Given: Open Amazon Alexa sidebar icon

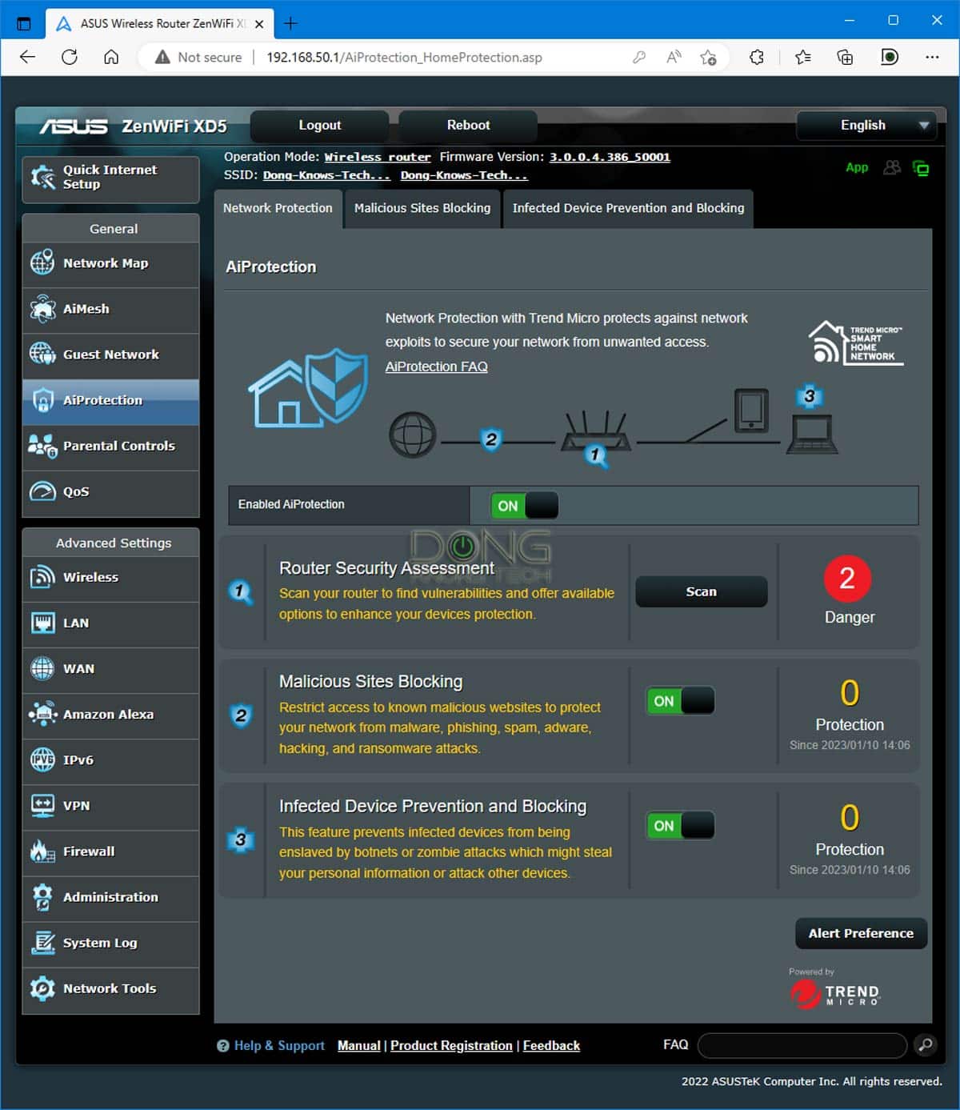Looking at the screenshot, I should click(x=42, y=714).
